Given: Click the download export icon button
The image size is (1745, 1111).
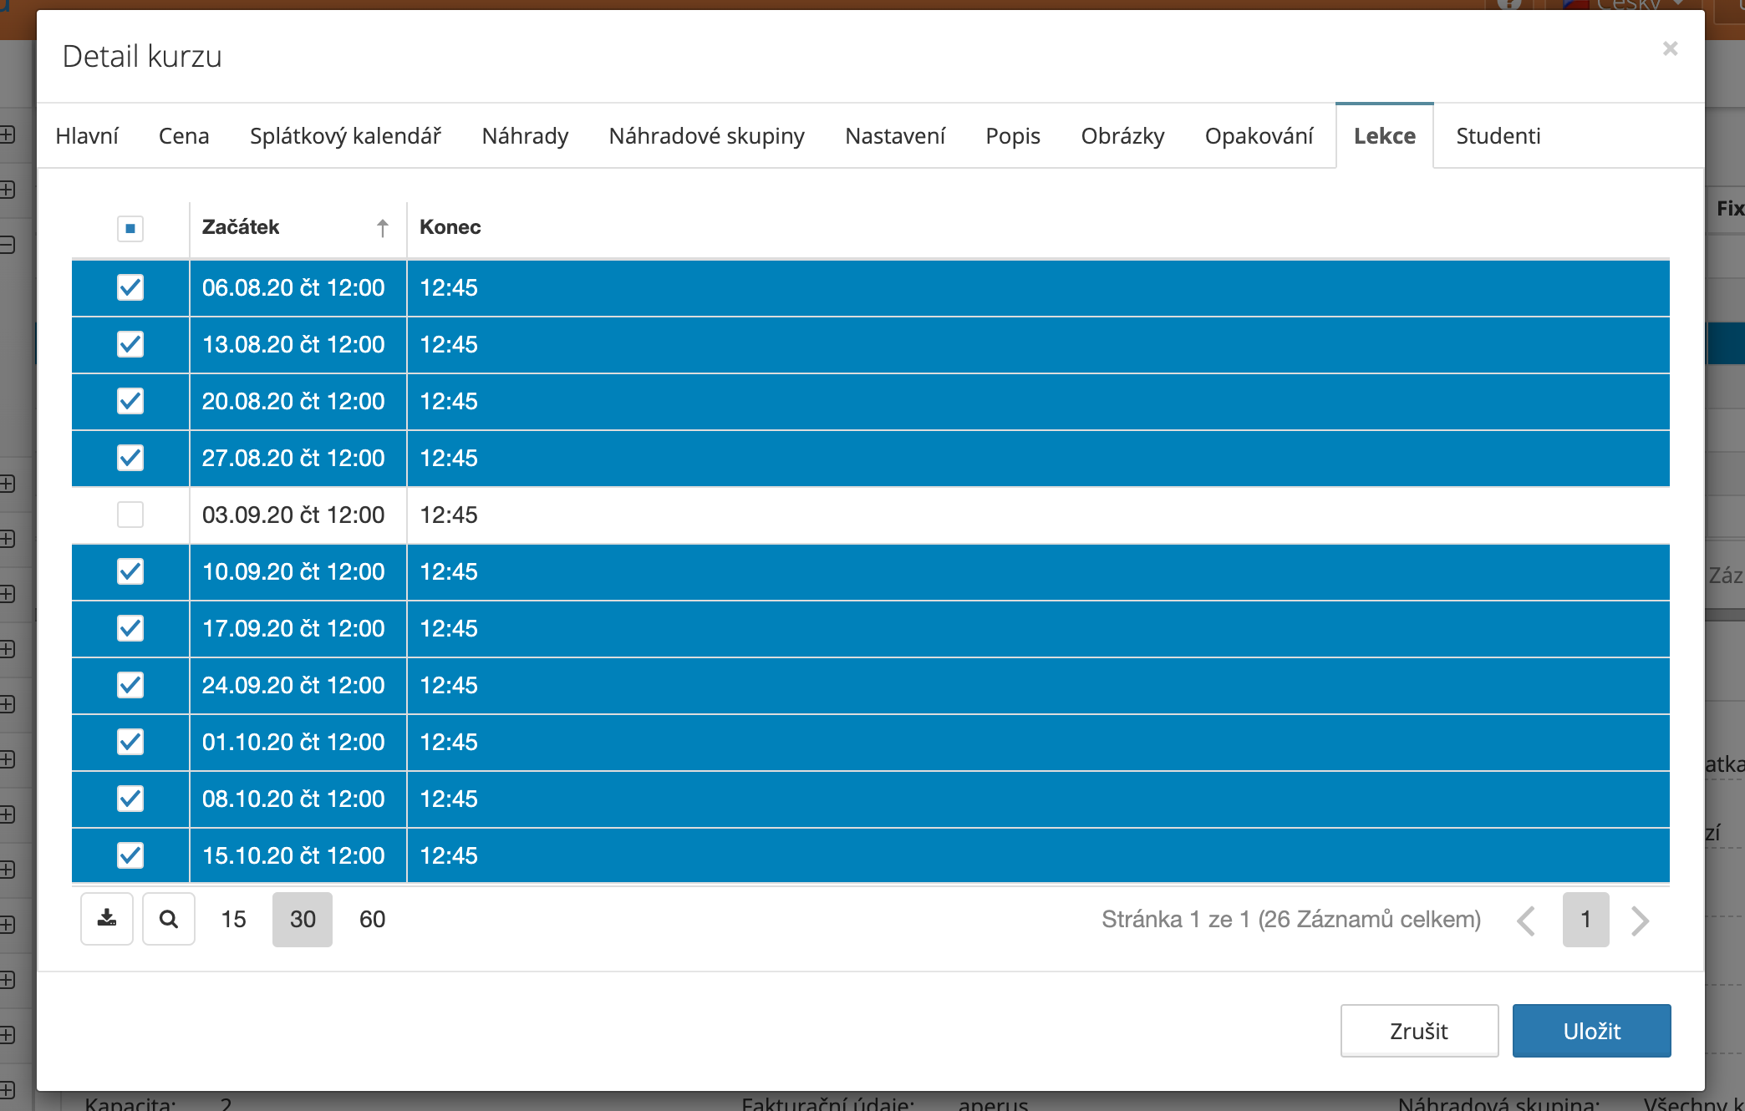Looking at the screenshot, I should [106, 919].
